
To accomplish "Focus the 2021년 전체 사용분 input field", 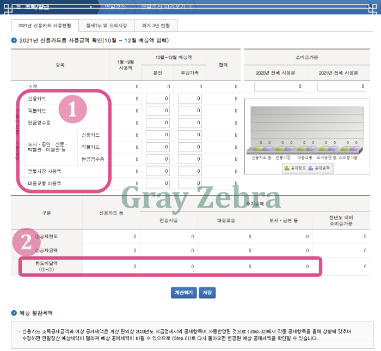I will 342,86.
